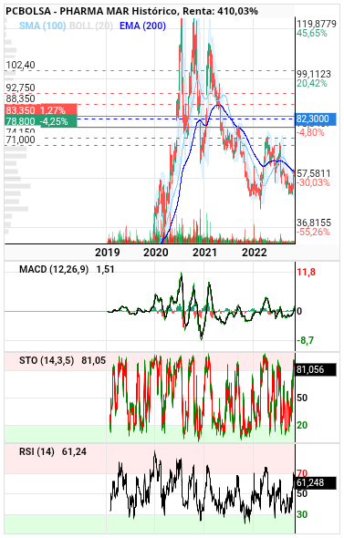Click the 2021 label on time axis
Screen dimensions: 344x538
(x=205, y=253)
